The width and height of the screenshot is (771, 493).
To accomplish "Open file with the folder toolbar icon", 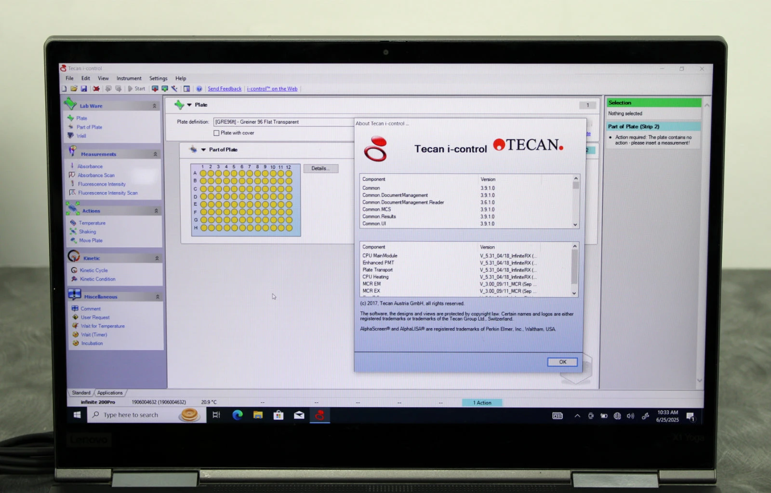I will [x=74, y=89].
